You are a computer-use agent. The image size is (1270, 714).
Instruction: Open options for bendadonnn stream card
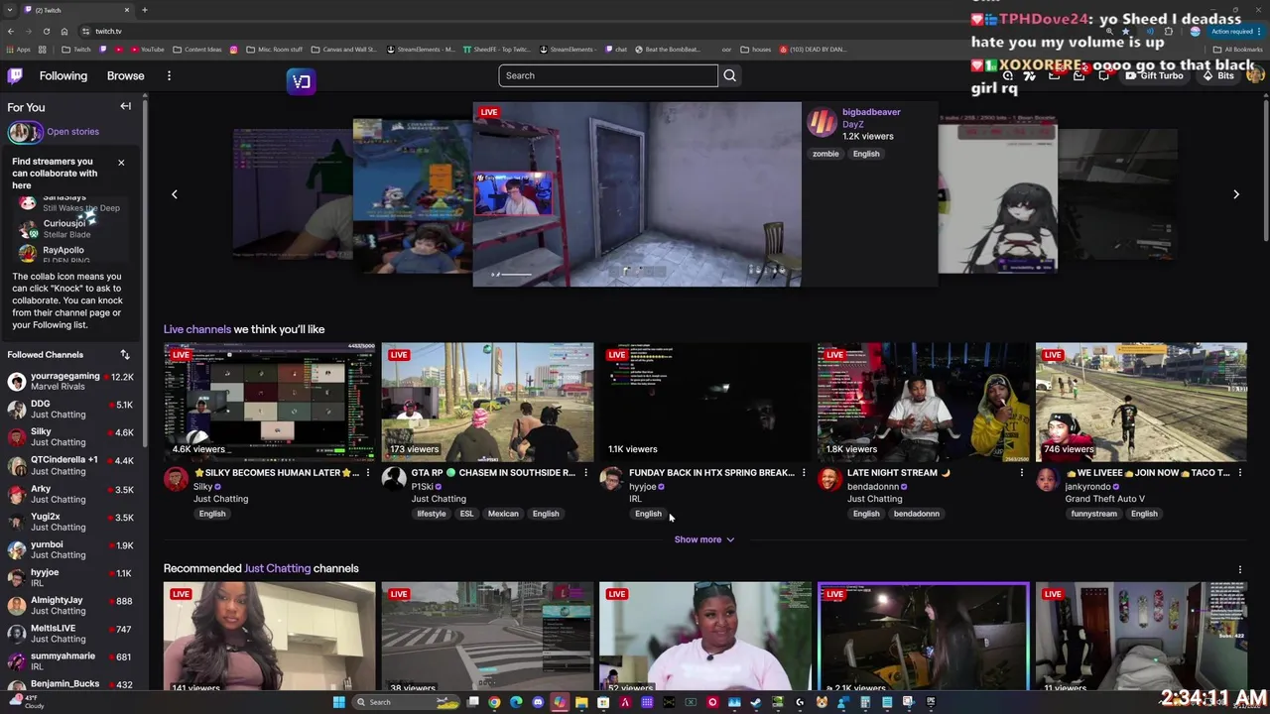click(x=1022, y=473)
